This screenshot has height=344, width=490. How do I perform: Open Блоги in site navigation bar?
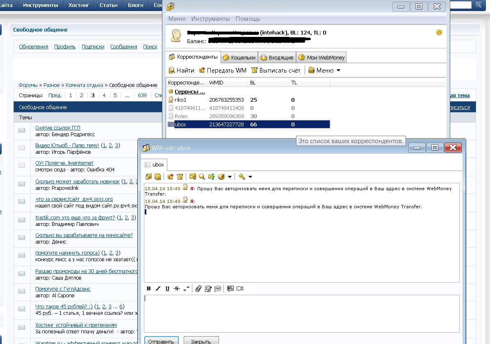136,5
